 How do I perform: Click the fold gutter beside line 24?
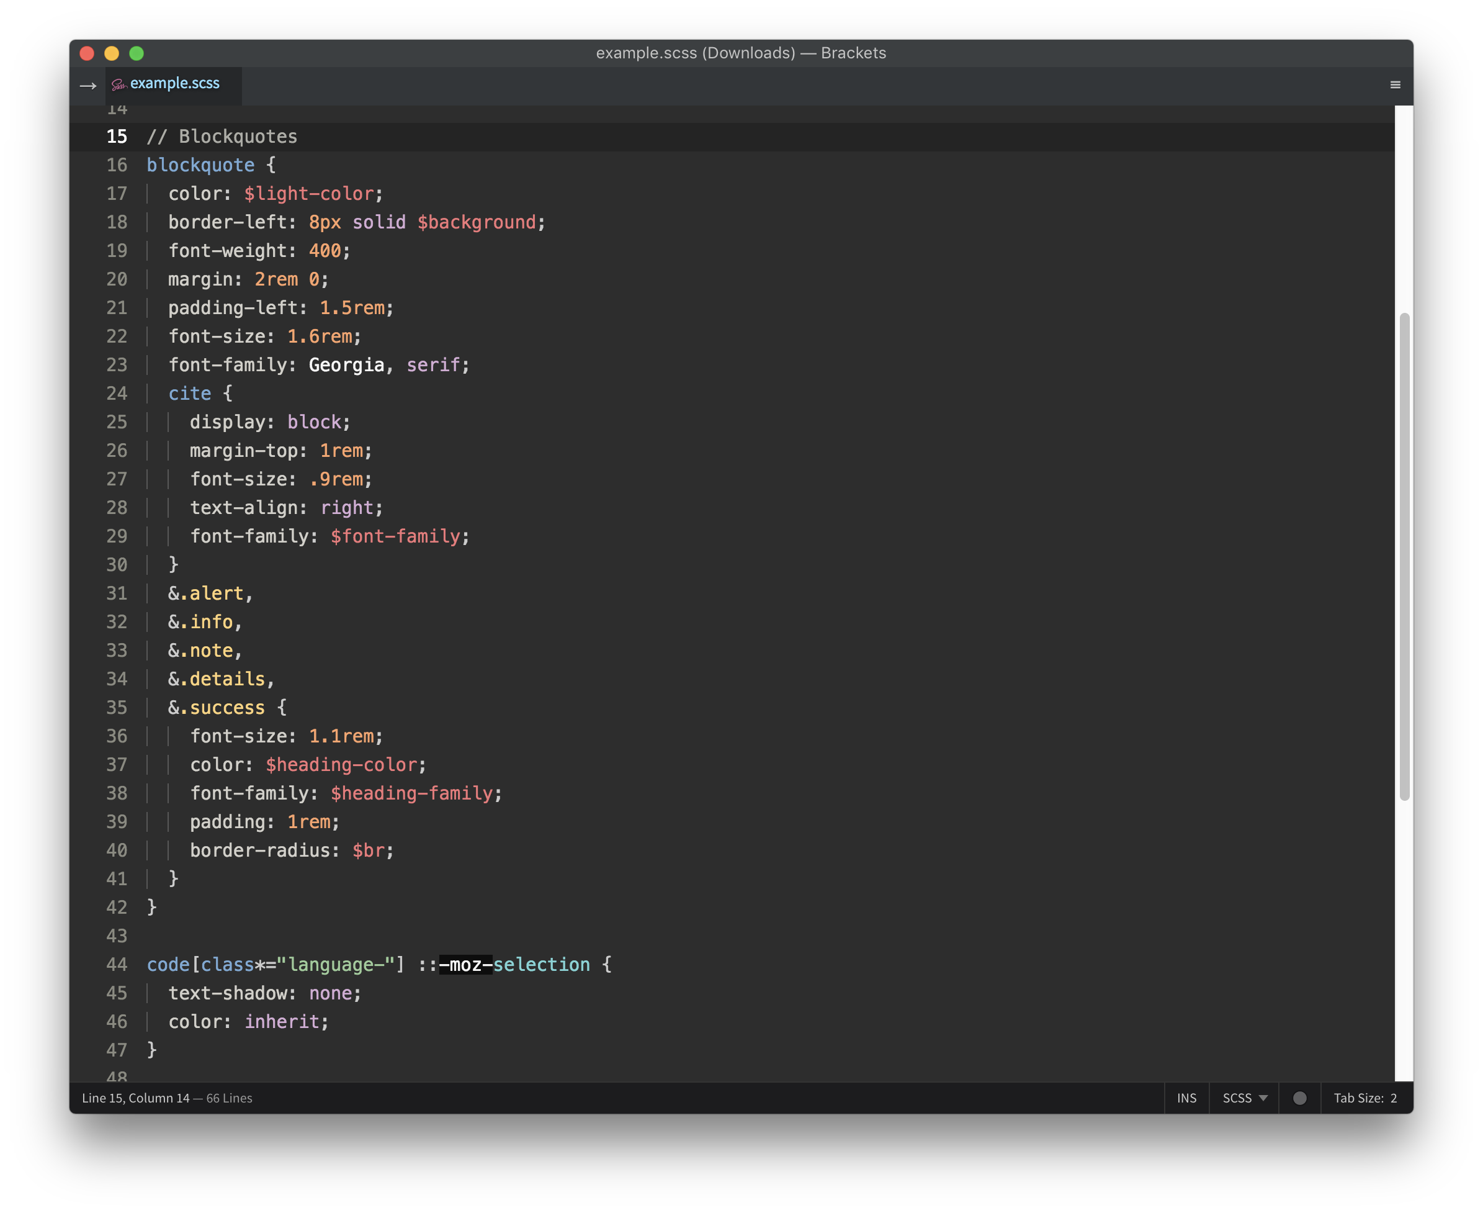(x=137, y=394)
